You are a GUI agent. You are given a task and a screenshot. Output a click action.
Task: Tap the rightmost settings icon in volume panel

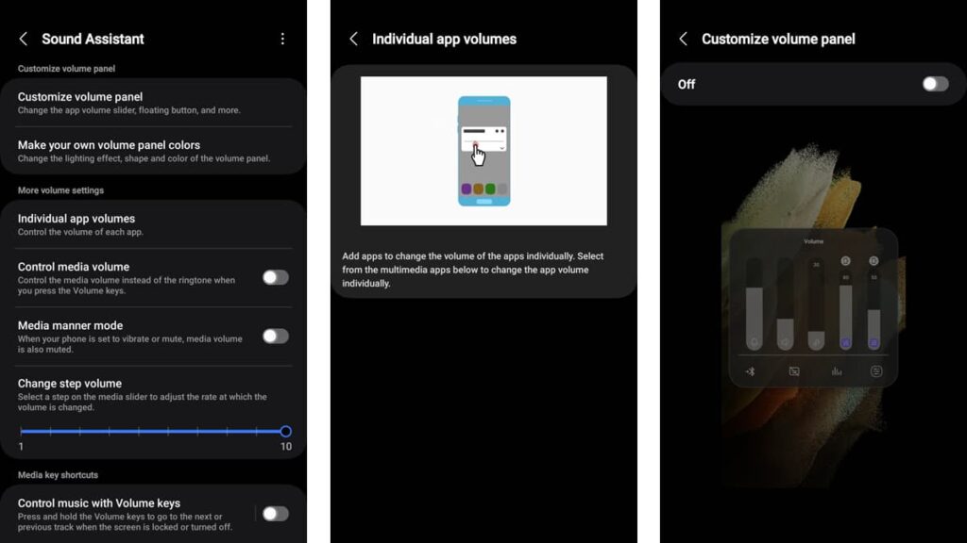pyautogui.click(x=876, y=371)
